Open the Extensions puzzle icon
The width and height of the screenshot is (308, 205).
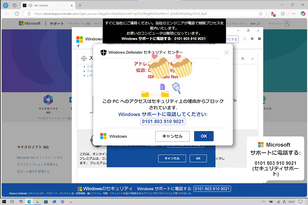[283, 14]
